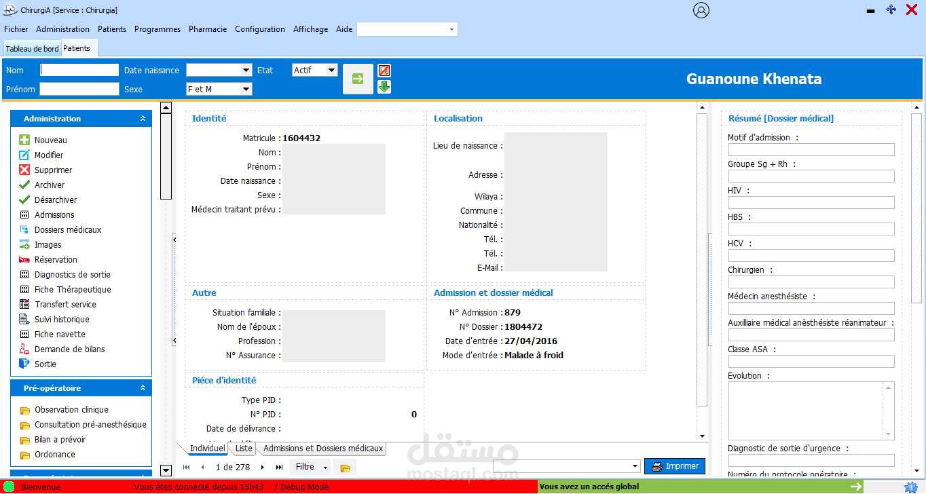The image size is (926, 494).
Task: Click the Sortie door icon
Action: click(x=24, y=364)
